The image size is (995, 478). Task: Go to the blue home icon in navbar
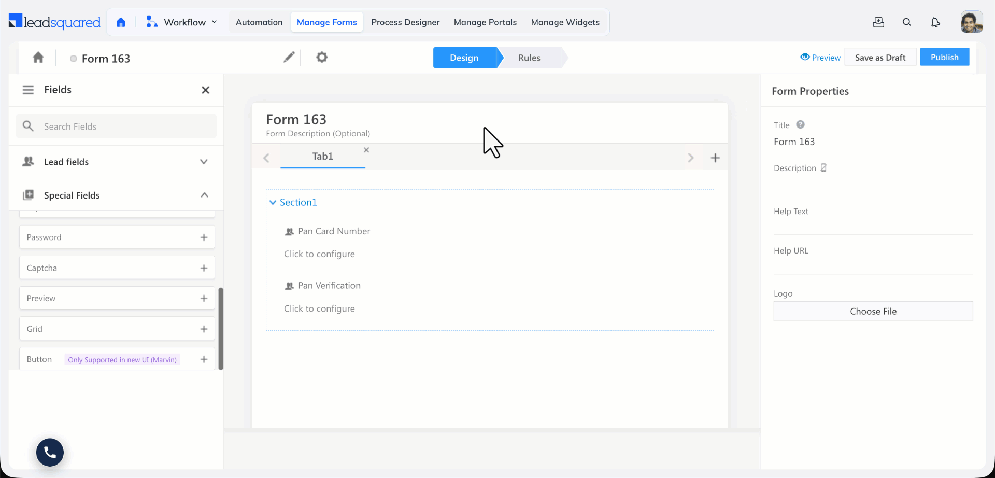(121, 22)
